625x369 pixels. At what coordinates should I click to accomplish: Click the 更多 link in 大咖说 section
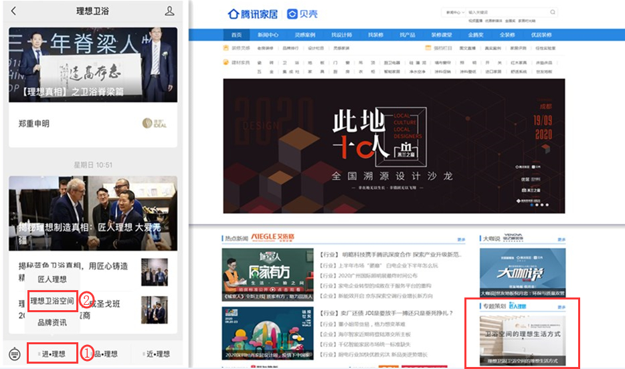561,239
